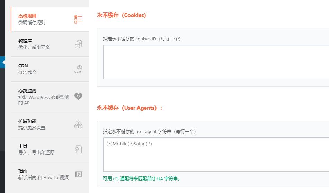Open the 高级规则 tab label
This screenshot has width=329, height=193.
pos(27,16)
